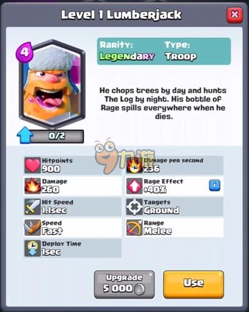Click the 0/2 card progress bar
The height and width of the screenshot is (312, 249).
[57, 136]
